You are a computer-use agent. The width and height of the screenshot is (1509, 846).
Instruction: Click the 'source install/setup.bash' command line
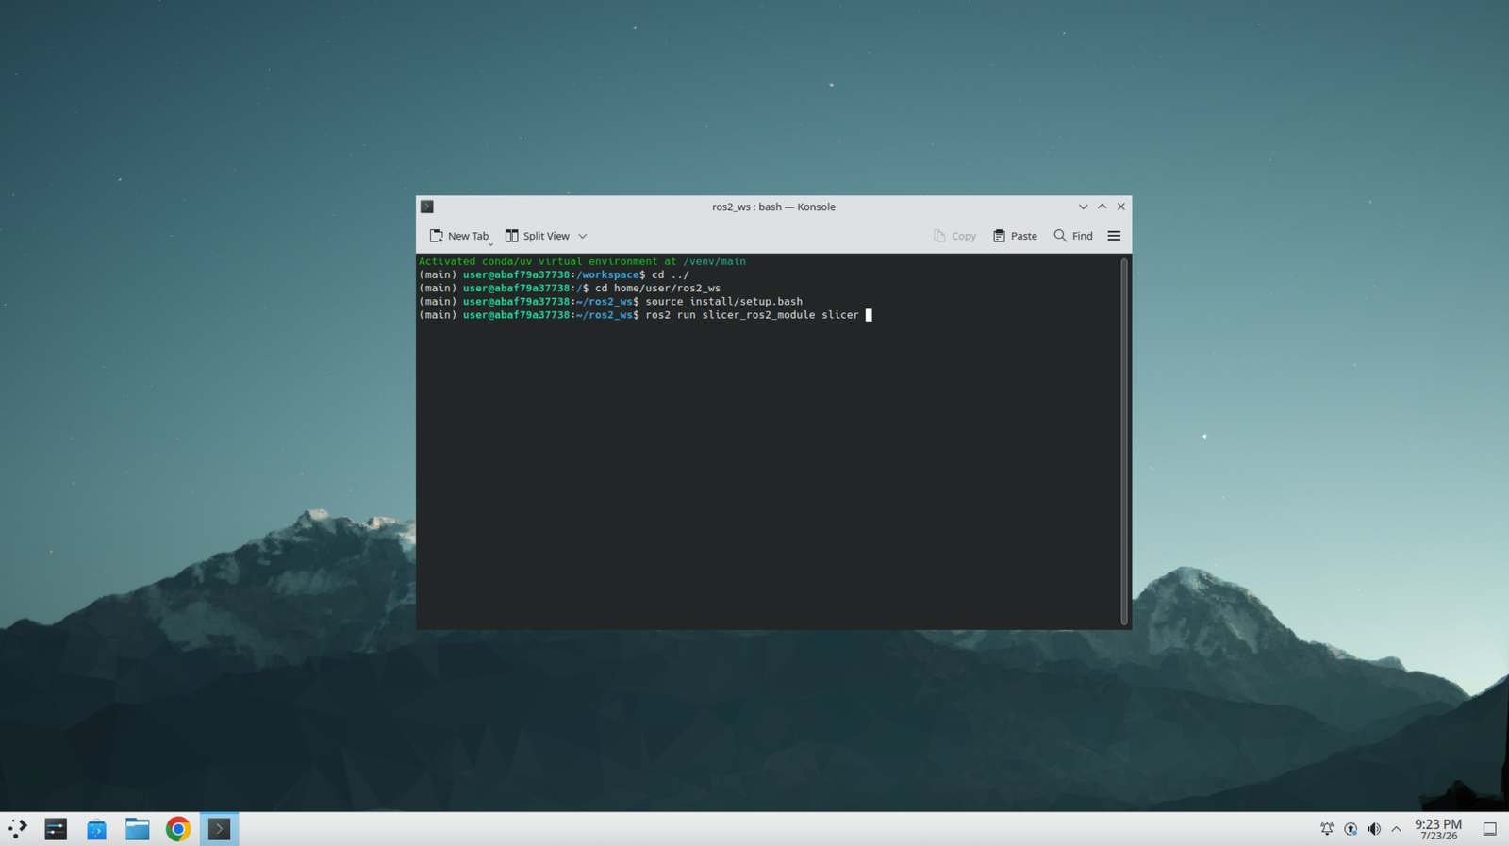point(723,302)
